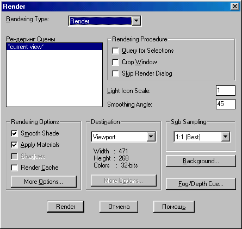Click the Render button at the bottom
The image size is (242, 229).
65,207
